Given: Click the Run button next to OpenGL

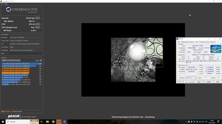Looking at the screenshot, I should [37, 18].
